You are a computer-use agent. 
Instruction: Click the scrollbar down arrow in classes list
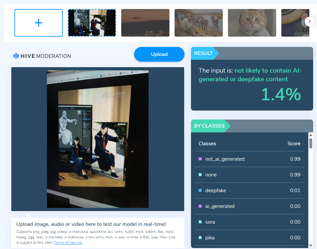point(311,245)
